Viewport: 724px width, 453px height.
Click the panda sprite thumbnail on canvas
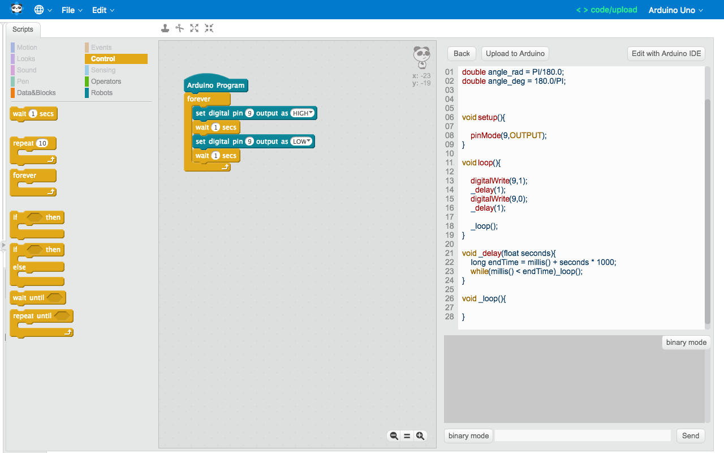click(x=421, y=57)
